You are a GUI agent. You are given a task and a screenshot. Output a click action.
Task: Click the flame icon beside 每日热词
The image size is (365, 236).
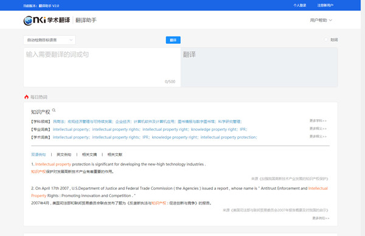point(26,97)
